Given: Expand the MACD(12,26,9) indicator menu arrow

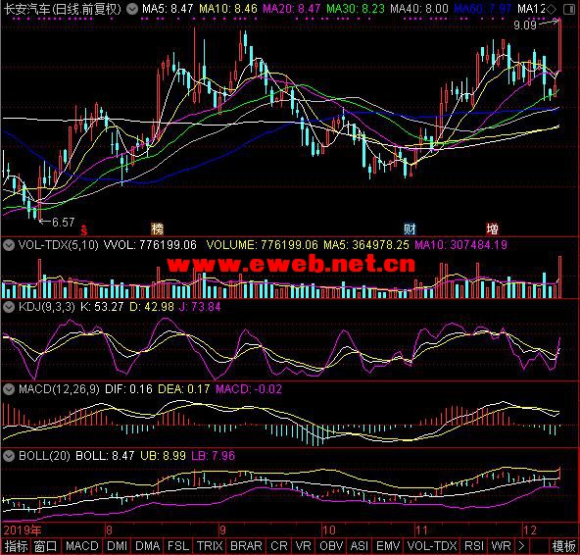Looking at the screenshot, I should (9, 389).
